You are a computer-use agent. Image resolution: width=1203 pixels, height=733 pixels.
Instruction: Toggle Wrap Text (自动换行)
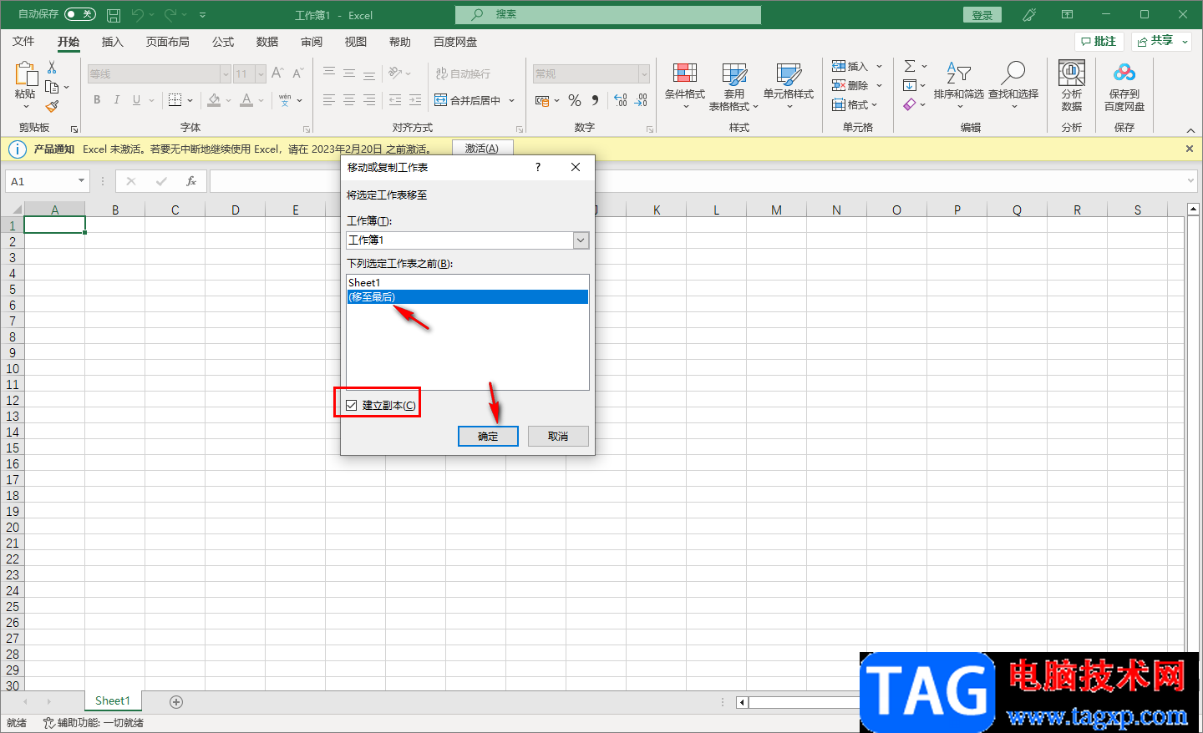[463, 73]
